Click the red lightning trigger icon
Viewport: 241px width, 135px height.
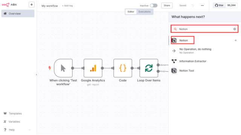(x=50, y=68)
